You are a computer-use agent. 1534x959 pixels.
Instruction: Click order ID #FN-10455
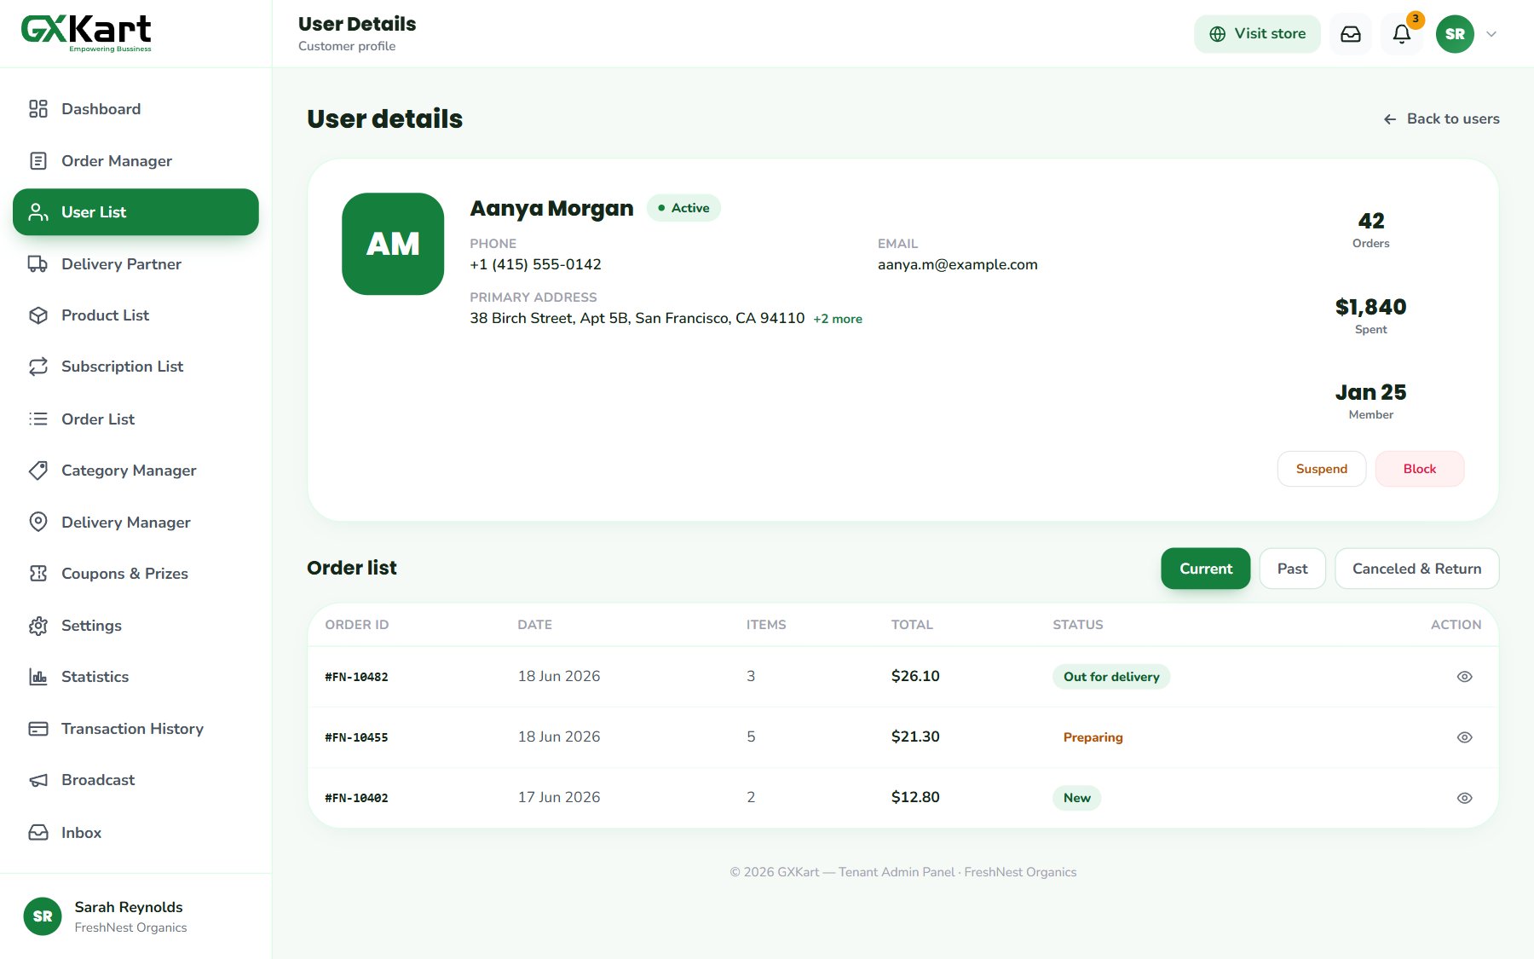coord(356,737)
